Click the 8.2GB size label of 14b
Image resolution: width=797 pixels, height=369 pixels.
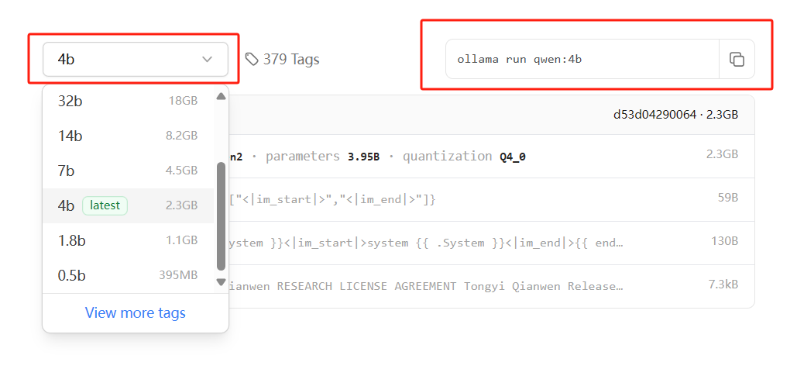click(181, 136)
